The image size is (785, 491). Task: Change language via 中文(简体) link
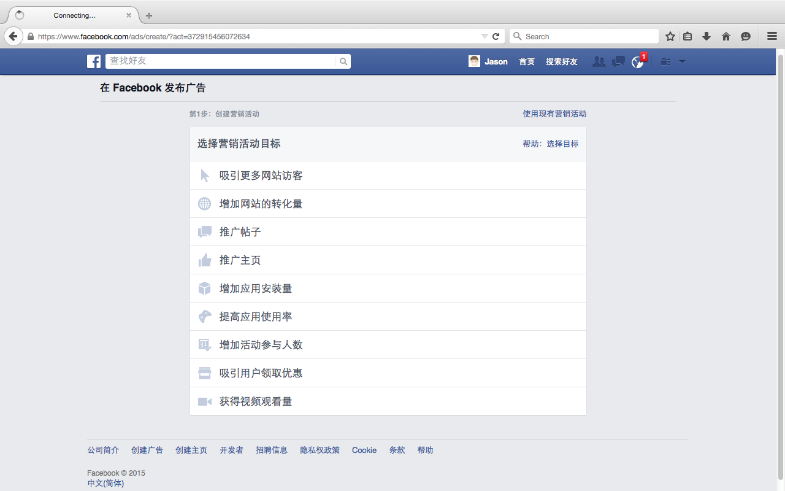coord(105,483)
